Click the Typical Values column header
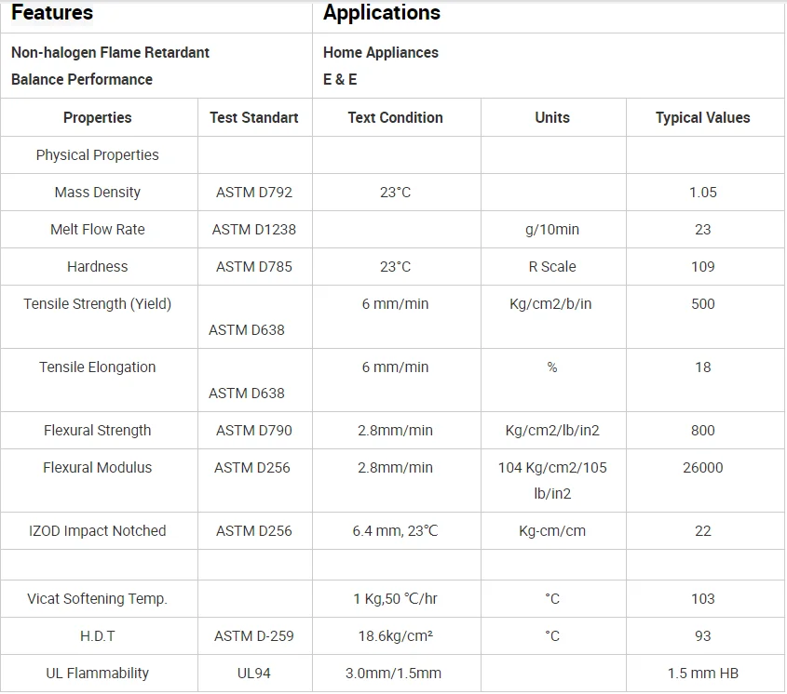The image size is (787, 694). [x=702, y=118]
